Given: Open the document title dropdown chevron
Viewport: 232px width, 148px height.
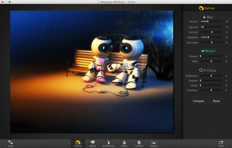Looking at the screenshot, I should point(137,2).
